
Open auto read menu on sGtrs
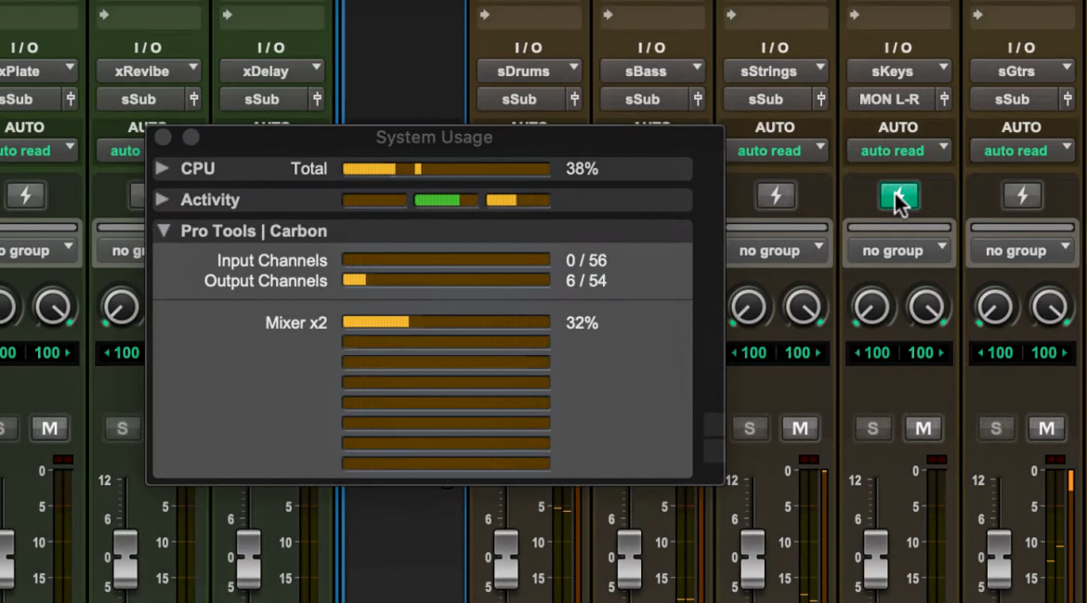(x=1023, y=151)
